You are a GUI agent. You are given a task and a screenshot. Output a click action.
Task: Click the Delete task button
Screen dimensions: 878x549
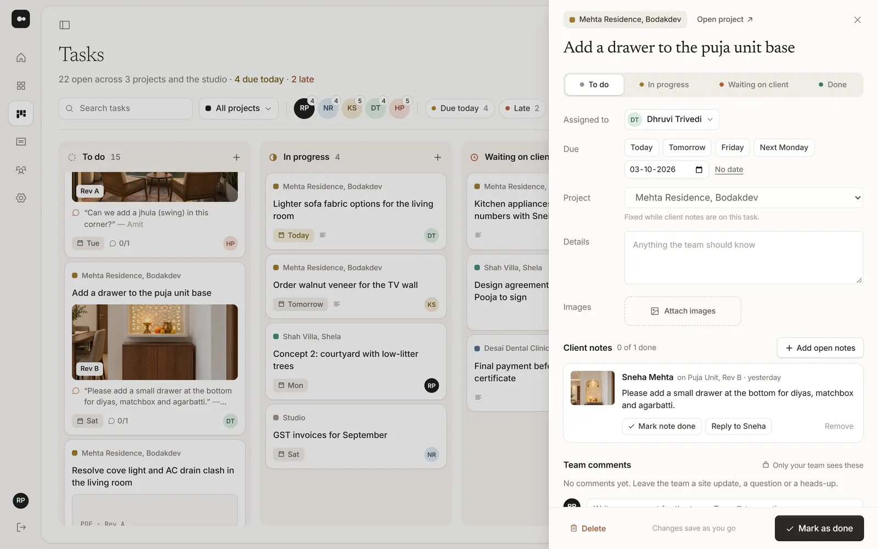tap(588, 528)
